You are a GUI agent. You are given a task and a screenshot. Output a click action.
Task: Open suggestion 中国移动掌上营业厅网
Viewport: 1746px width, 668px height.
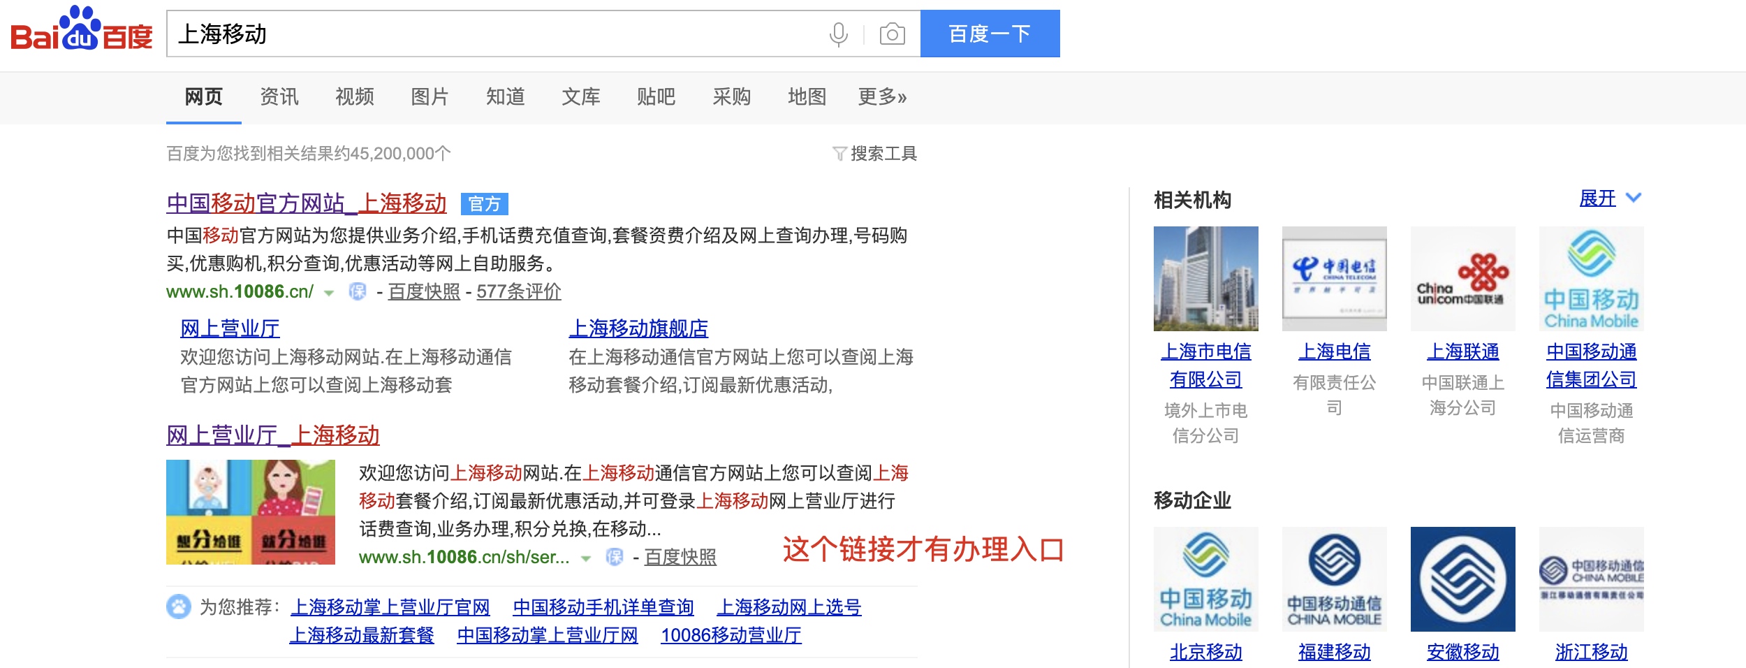[x=548, y=634]
